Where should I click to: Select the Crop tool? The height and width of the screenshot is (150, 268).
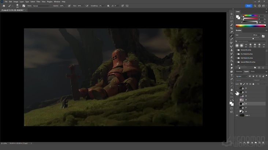232,28
